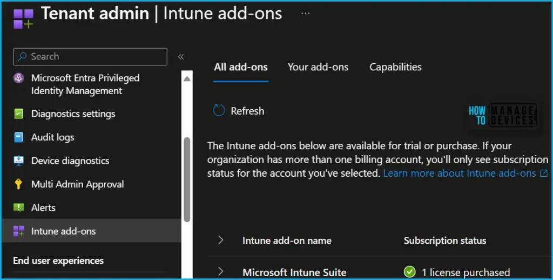The height and width of the screenshot is (280, 553).
Task: Click the Alerts icon
Action: (18, 207)
